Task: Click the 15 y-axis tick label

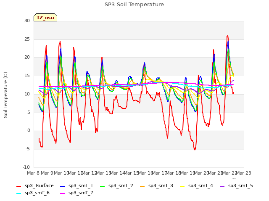Action: 27,75
